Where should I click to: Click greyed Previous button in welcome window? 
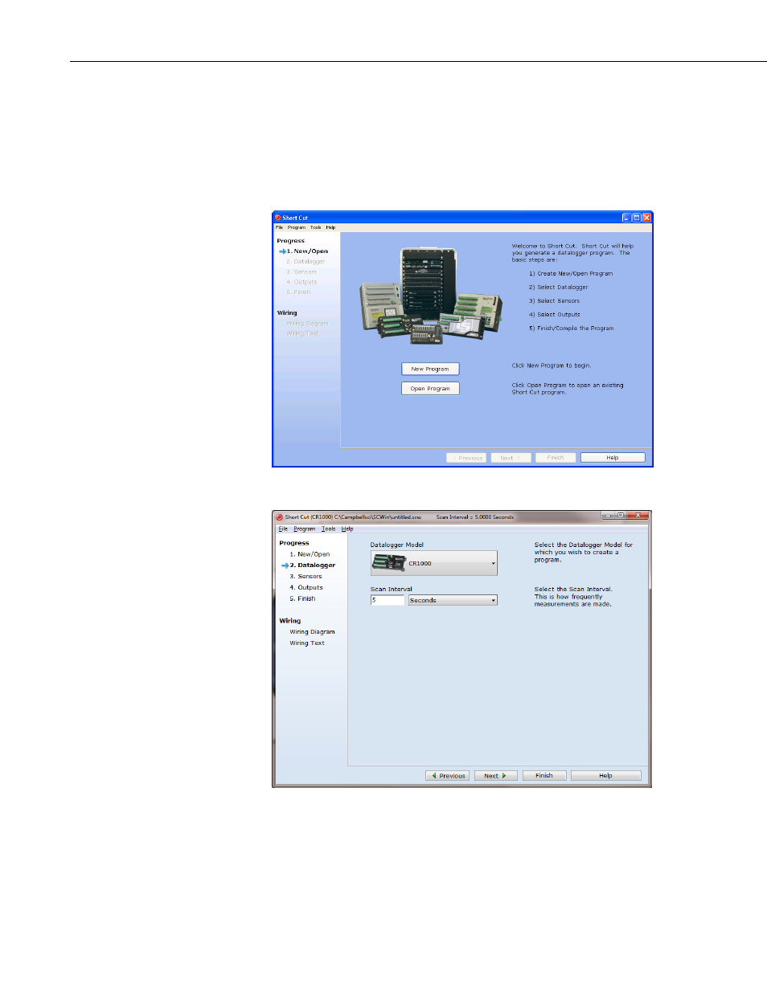click(x=466, y=458)
